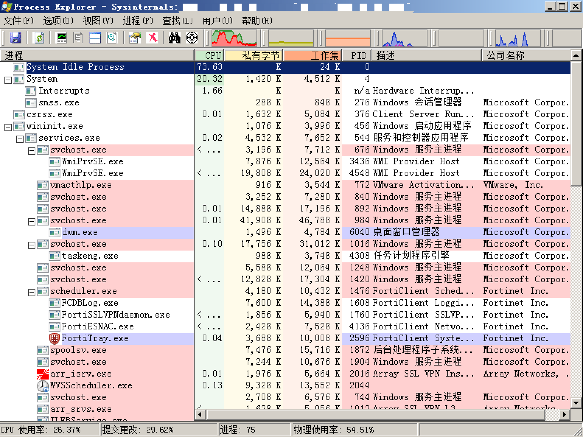The image size is (583, 437).
Task: Click the FortiSSLVPNdaemon.exe process icon
Action: click(55, 315)
